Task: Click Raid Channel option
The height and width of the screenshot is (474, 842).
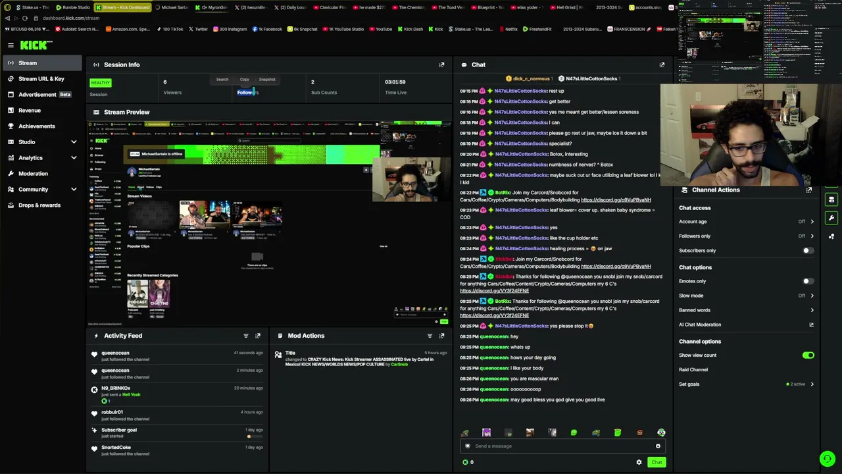Action: (693, 370)
